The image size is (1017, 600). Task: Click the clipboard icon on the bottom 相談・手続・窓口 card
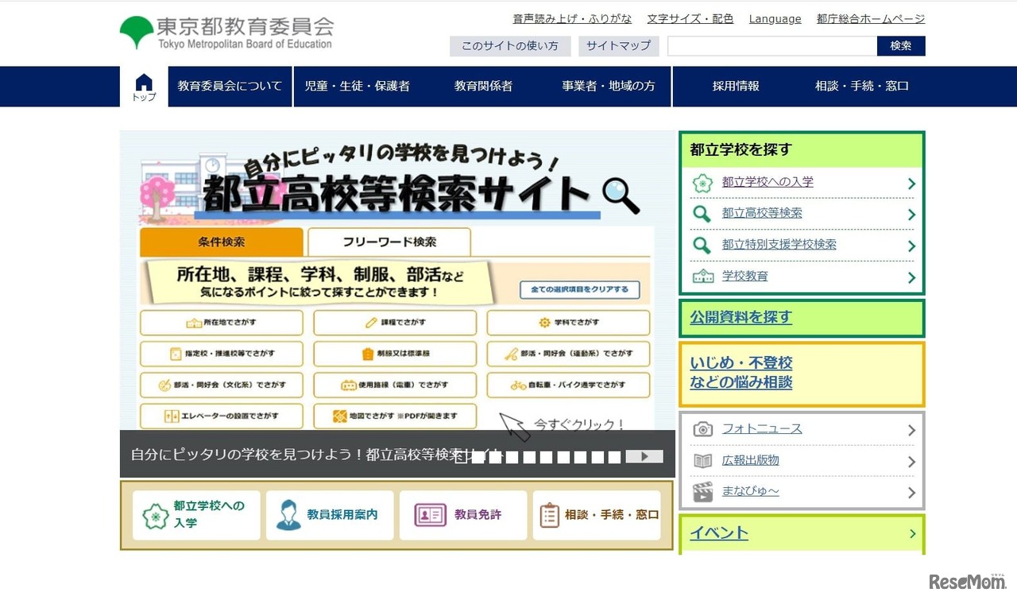pos(550,515)
